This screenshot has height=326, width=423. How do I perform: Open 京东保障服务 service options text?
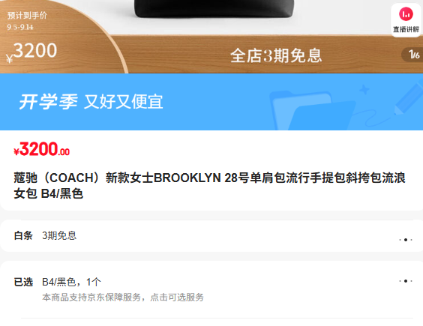(123, 298)
